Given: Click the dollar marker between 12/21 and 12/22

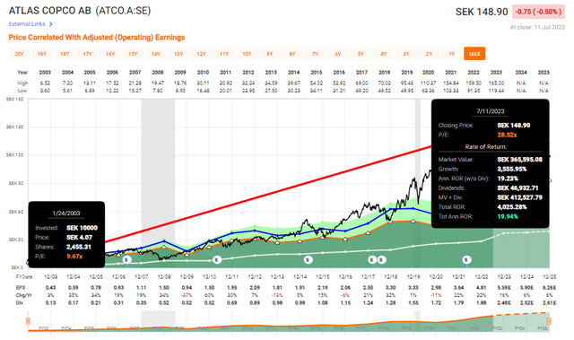Looking at the screenshot, I should click(466, 260).
